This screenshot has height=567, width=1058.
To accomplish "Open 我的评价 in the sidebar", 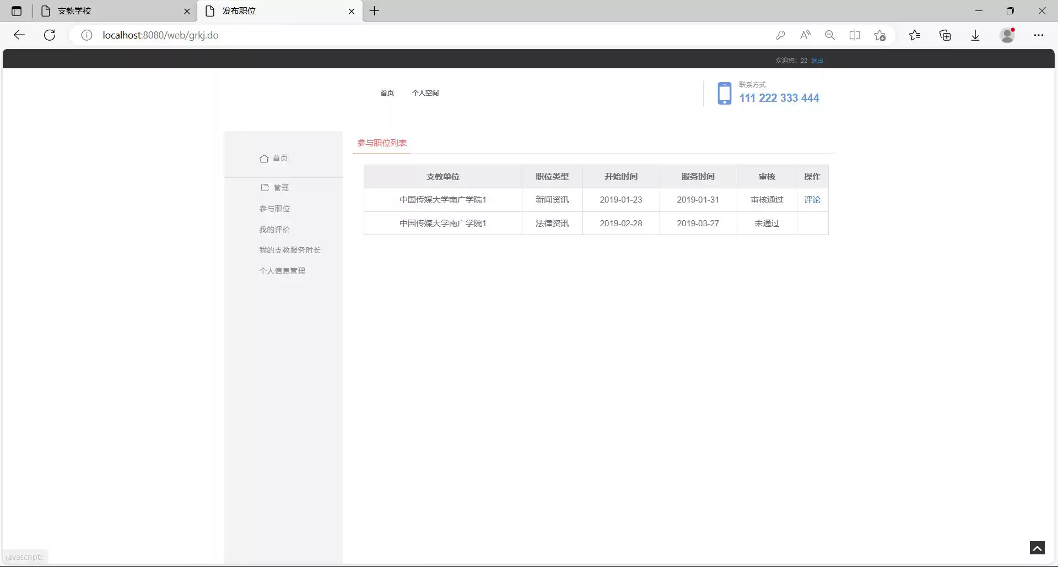I will click(274, 230).
